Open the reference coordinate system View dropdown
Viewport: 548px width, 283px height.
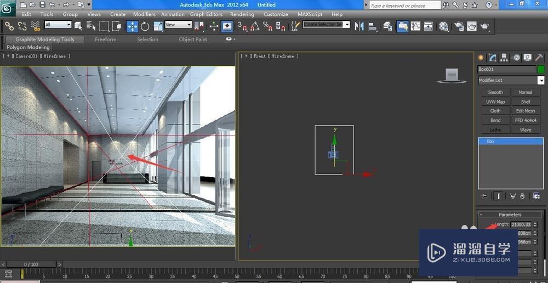point(178,25)
